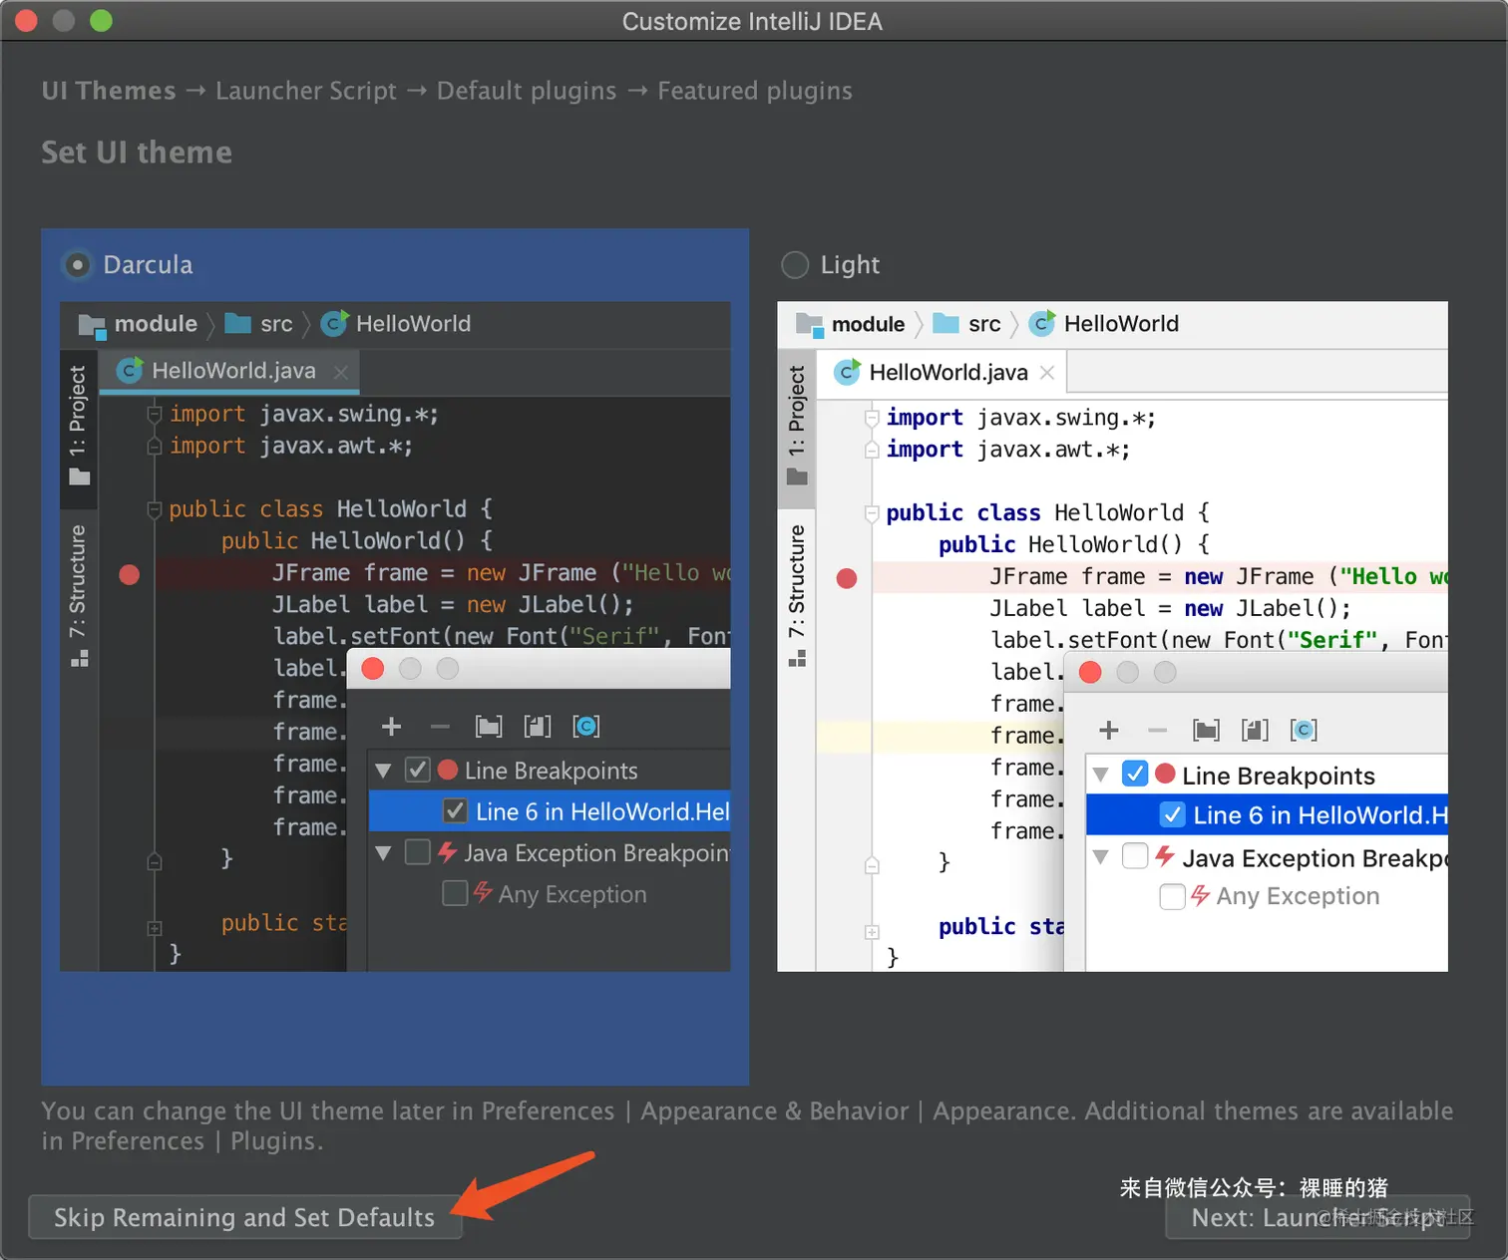Close HelloWorld.java tab in Darcula preview
This screenshot has width=1508, height=1260.
pos(341,372)
